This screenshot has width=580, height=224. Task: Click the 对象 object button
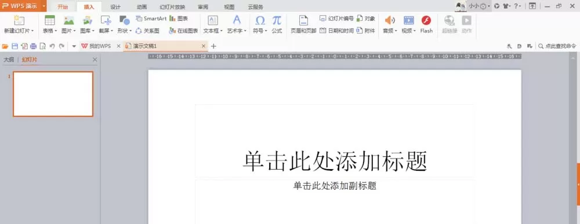[x=366, y=19]
